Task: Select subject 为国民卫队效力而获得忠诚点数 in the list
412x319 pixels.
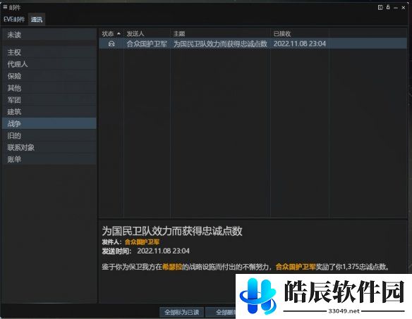Action: click(x=220, y=44)
